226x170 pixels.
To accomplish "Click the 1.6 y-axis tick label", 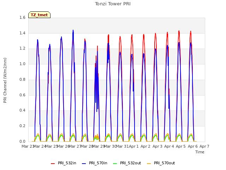I will tap(22, 17).
